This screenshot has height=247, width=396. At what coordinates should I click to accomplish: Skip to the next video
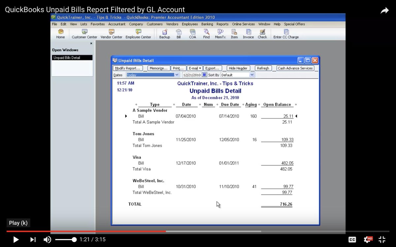[33, 239]
